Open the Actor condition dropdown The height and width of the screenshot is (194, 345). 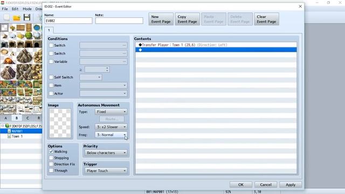[103, 93]
